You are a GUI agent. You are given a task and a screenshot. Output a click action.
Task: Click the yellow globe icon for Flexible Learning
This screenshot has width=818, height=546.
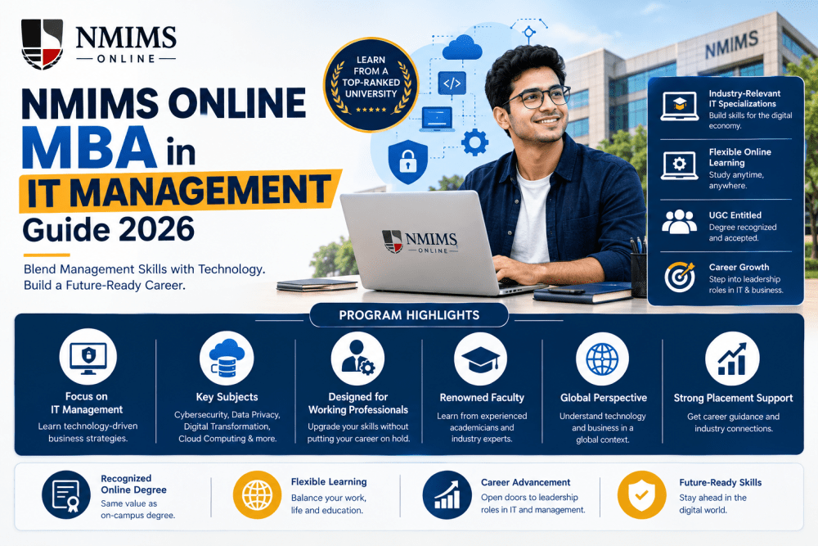(x=257, y=495)
